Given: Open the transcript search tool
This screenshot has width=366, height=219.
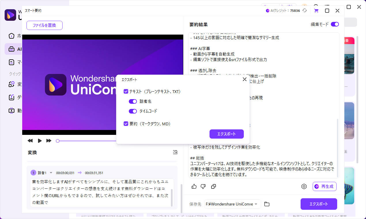Looking at the screenshot, I should tap(175, 152).
